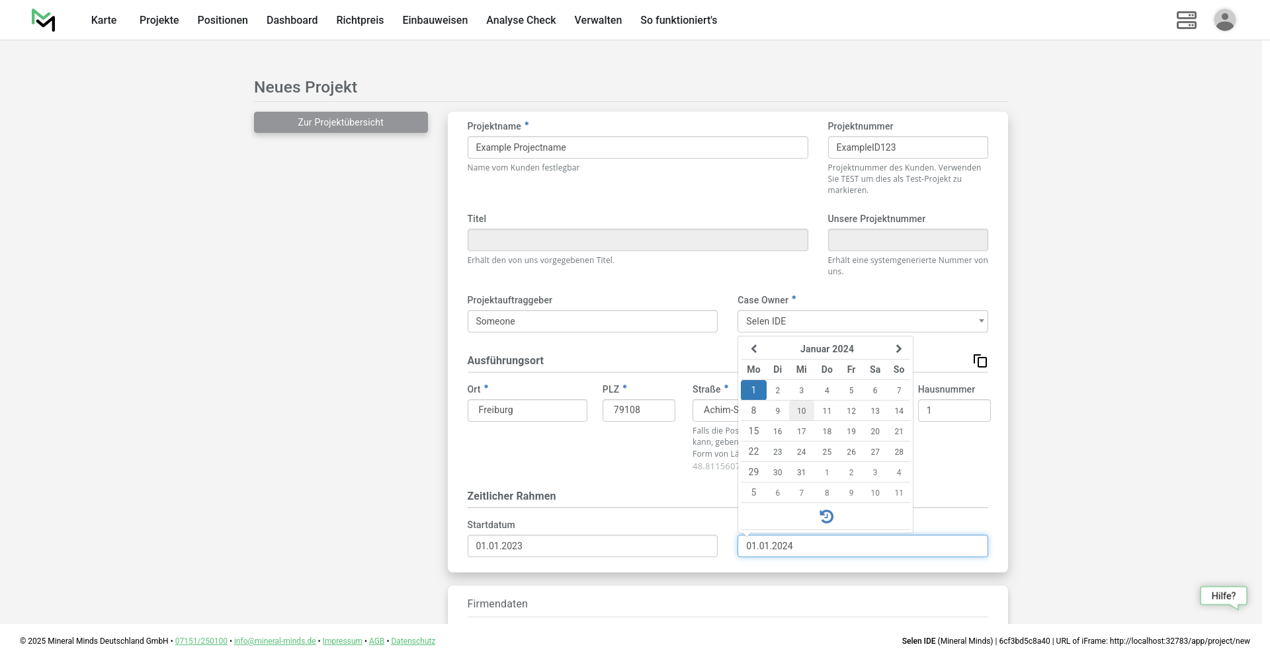Open the server stack icon in header
The image size is (1270, 657).
click(x=1186, y=20)
